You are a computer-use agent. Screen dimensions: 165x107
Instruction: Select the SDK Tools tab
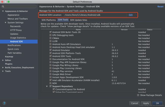[63, 20]
